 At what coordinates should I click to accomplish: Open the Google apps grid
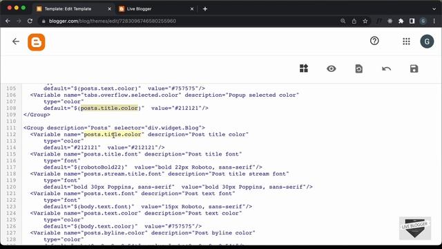click(x=406, y=41)
